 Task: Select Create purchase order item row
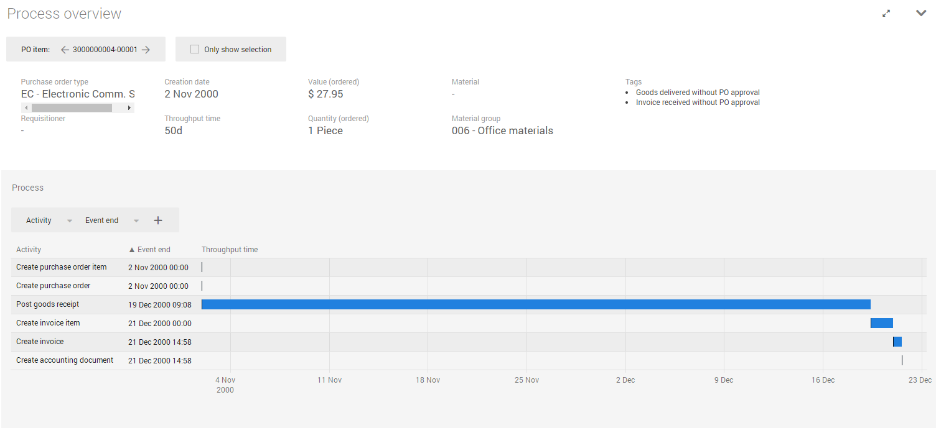click(61, 267)
